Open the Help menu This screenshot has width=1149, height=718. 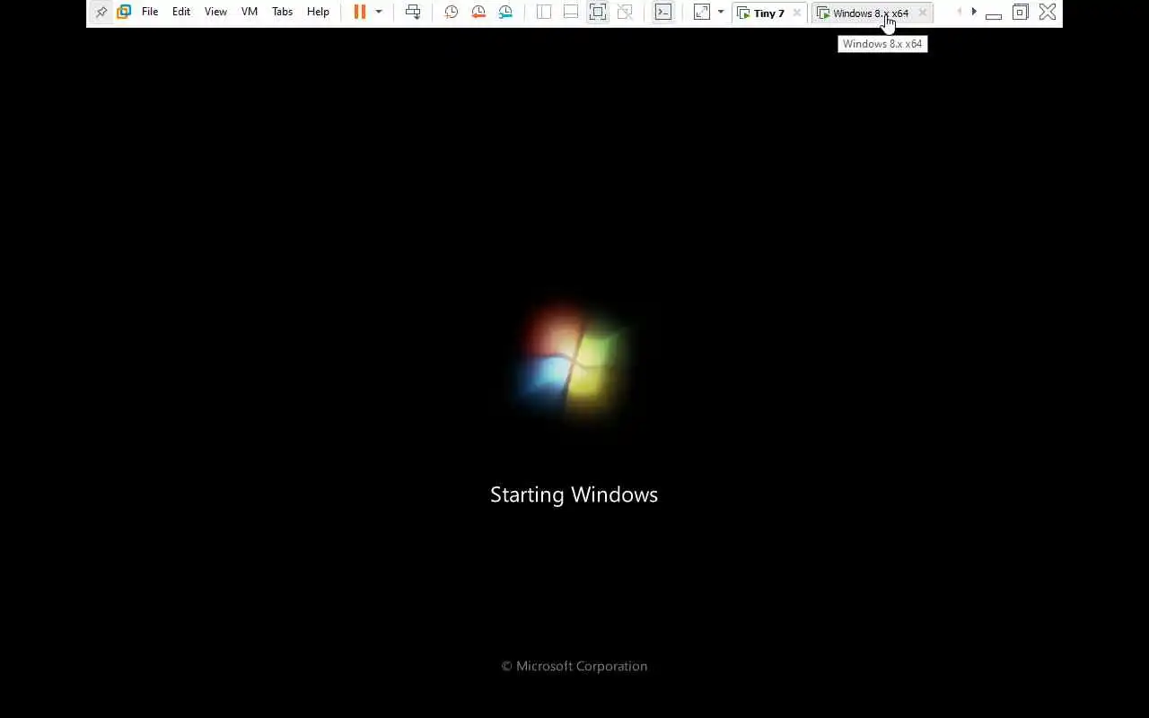pos(318,13)
